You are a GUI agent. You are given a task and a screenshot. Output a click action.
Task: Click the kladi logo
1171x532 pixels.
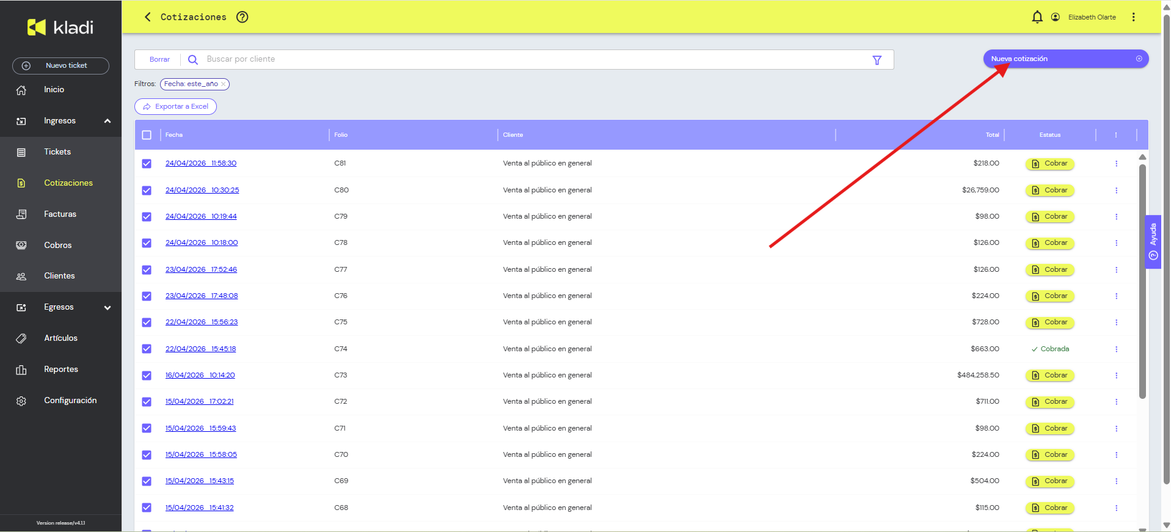click(60, 27)
